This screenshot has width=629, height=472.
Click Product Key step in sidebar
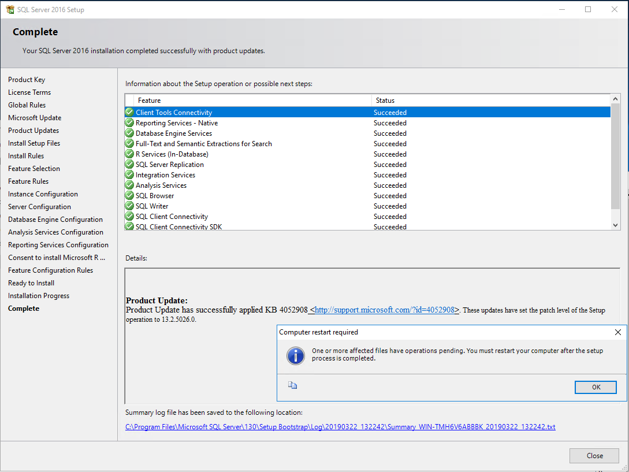(27, 80)
